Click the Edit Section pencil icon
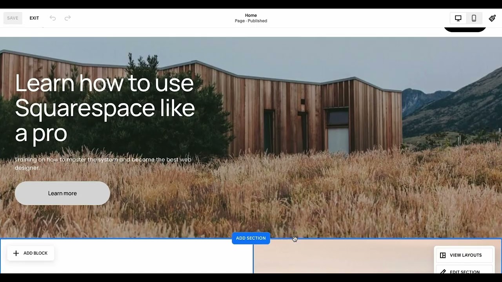 (443, 271)
